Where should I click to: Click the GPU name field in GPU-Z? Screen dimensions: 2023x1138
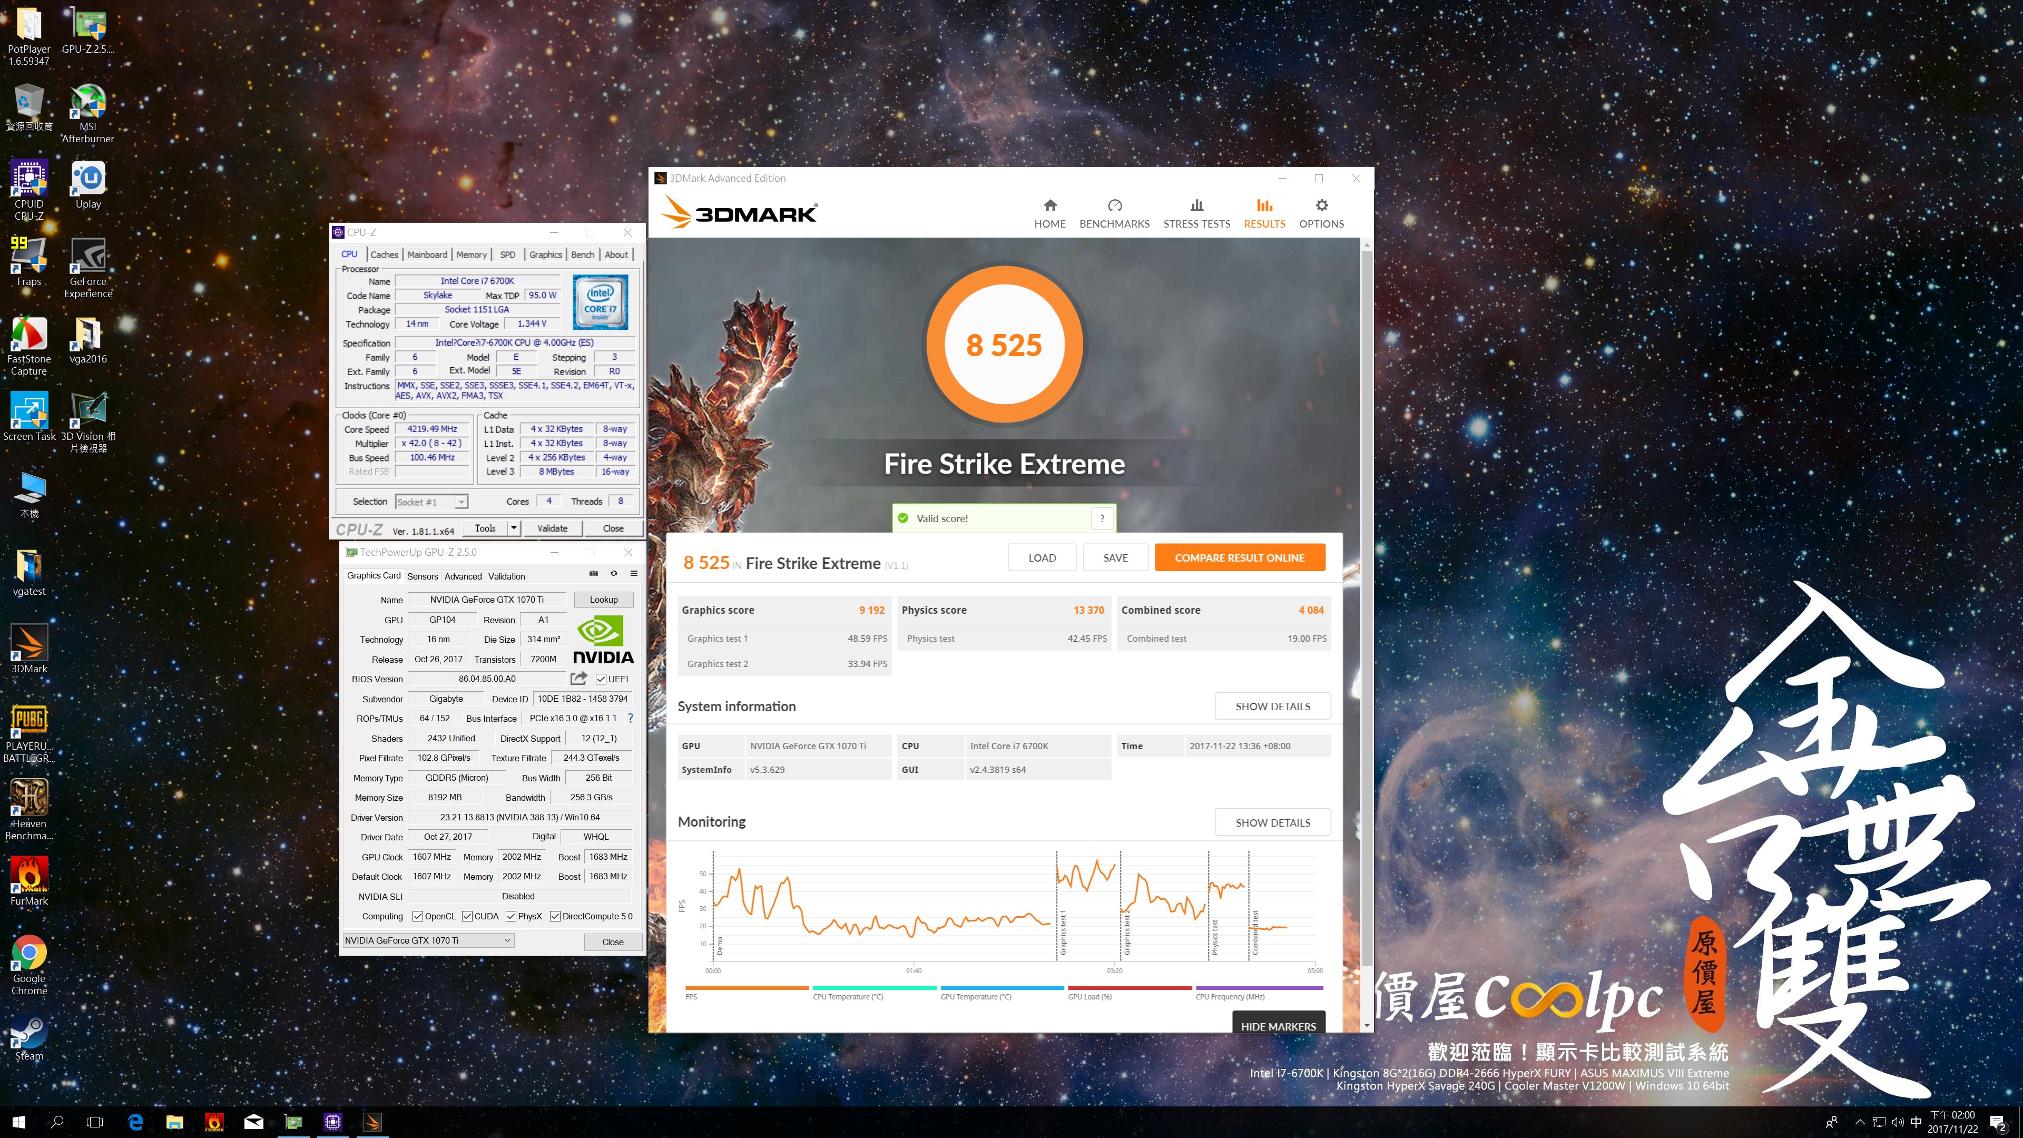click(487, 599)
